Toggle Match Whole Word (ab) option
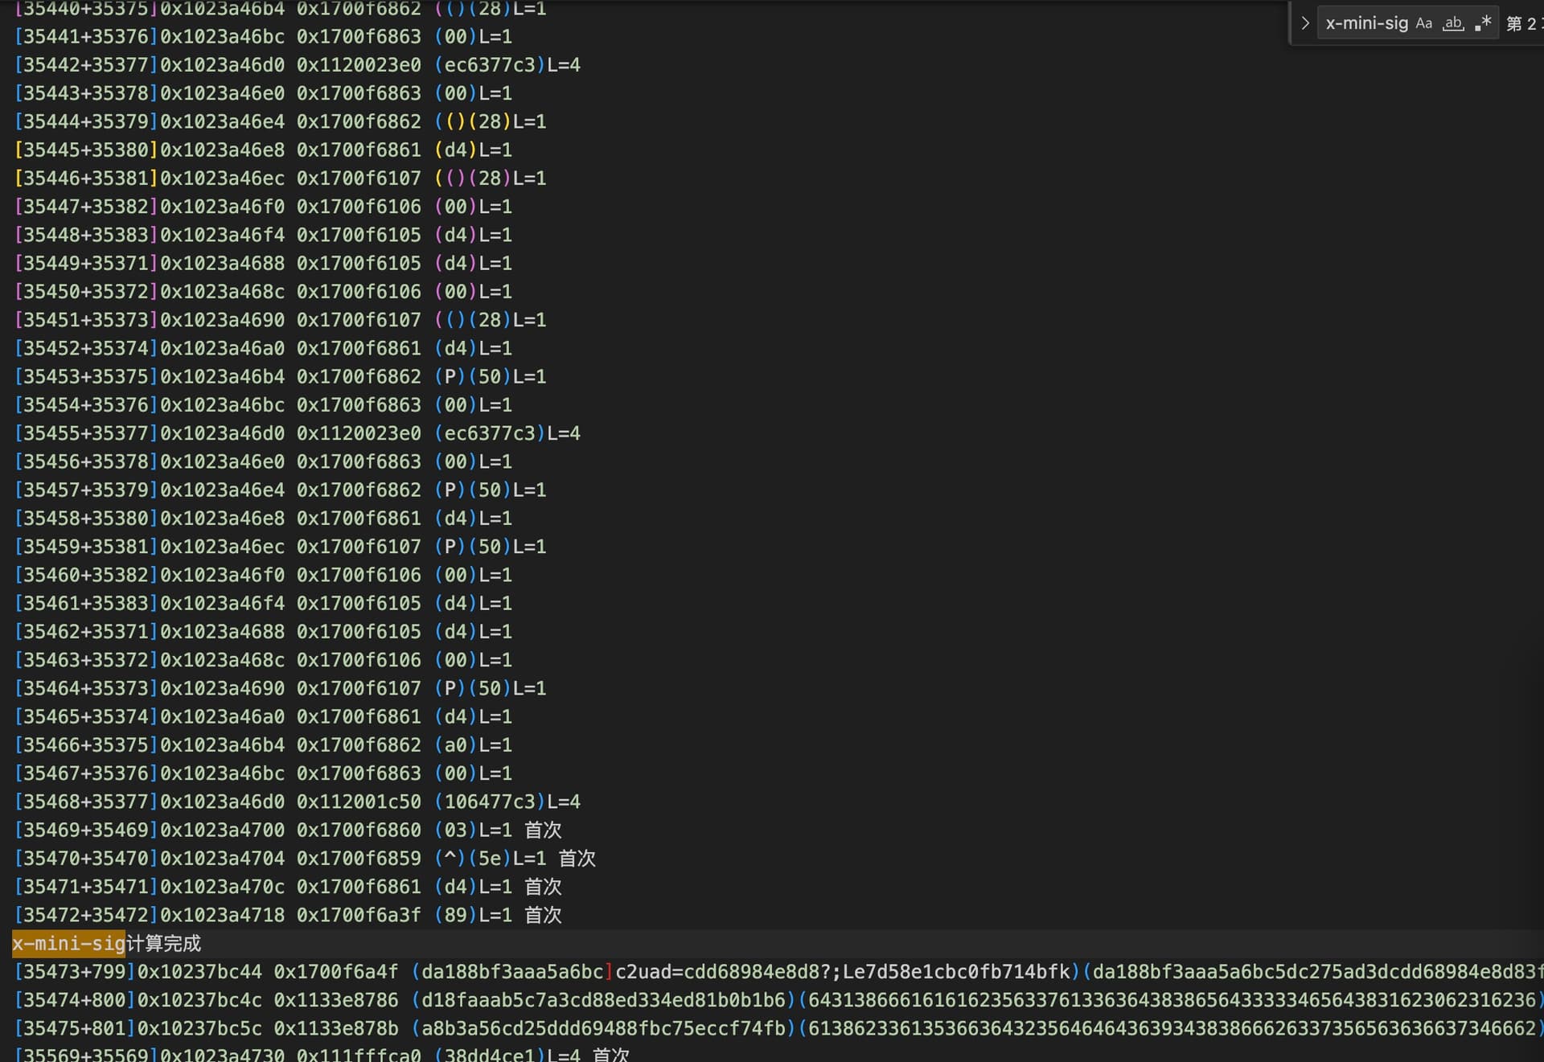The width and height of the screenshot is (1544, 1062). [1453, 23]
